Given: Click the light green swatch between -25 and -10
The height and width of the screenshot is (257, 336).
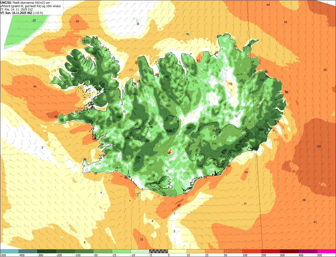Looking at the screenshot, I should tap(121, 251).
